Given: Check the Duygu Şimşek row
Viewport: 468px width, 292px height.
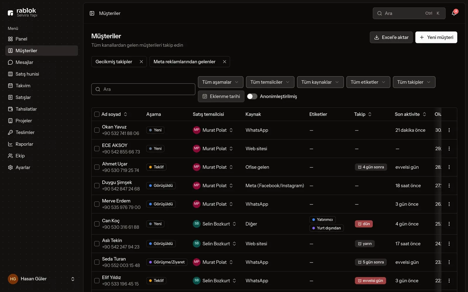Looking at the screenshot, I should tap(97, 186).
